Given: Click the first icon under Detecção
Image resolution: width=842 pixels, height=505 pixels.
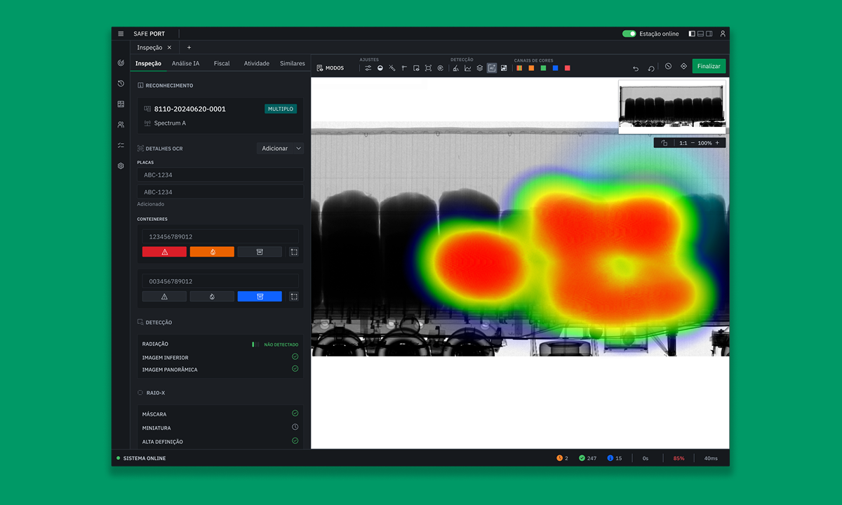Looking at the screenshot, I should pos(456,68).
